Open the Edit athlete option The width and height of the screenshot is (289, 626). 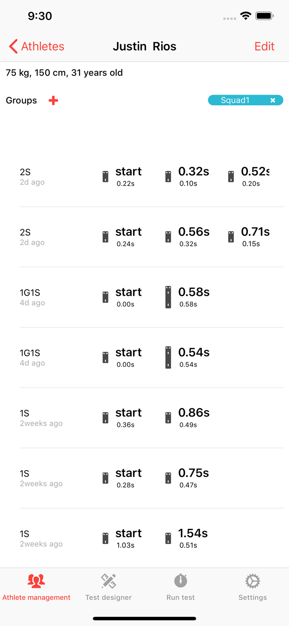point(264,46)
